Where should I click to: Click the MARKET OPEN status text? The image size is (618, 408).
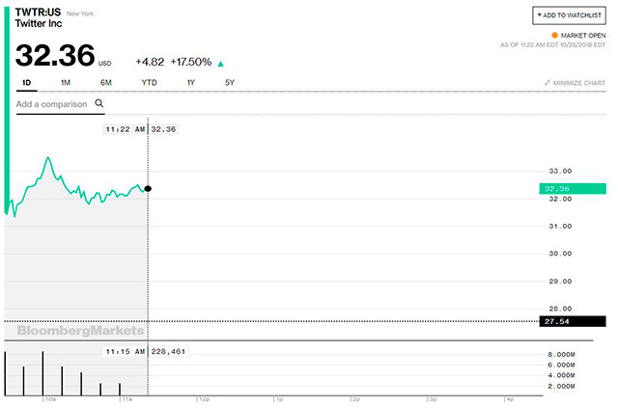583,36
